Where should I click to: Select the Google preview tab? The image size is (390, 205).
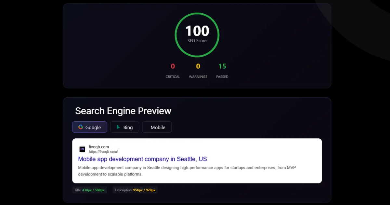[x=89, y=127]
